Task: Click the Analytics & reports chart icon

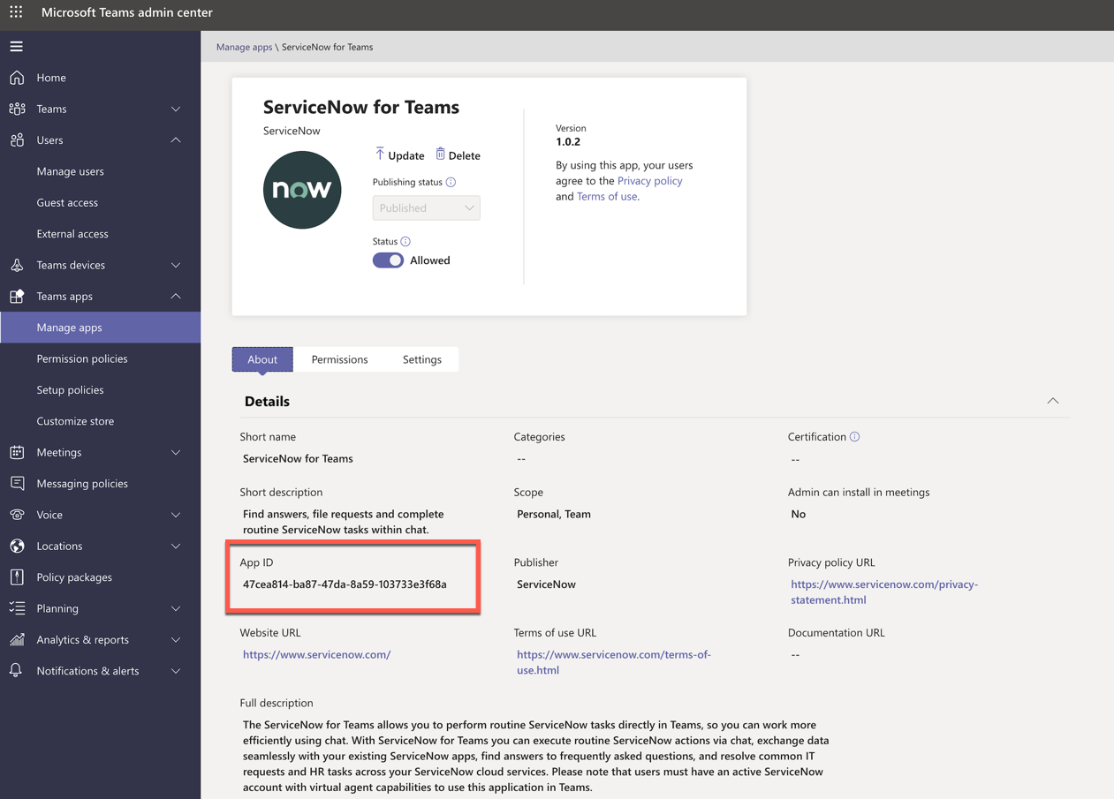Action: pos(17,639)
